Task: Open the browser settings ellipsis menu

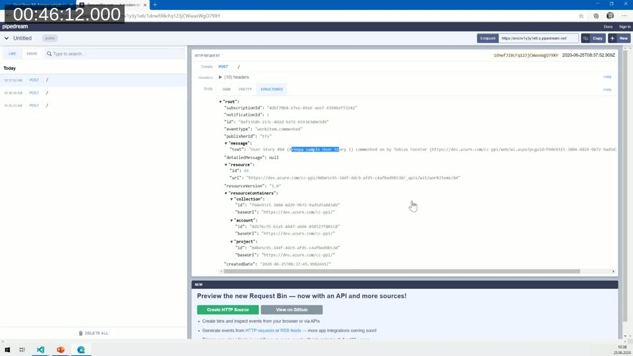Action: coord(624,16)
